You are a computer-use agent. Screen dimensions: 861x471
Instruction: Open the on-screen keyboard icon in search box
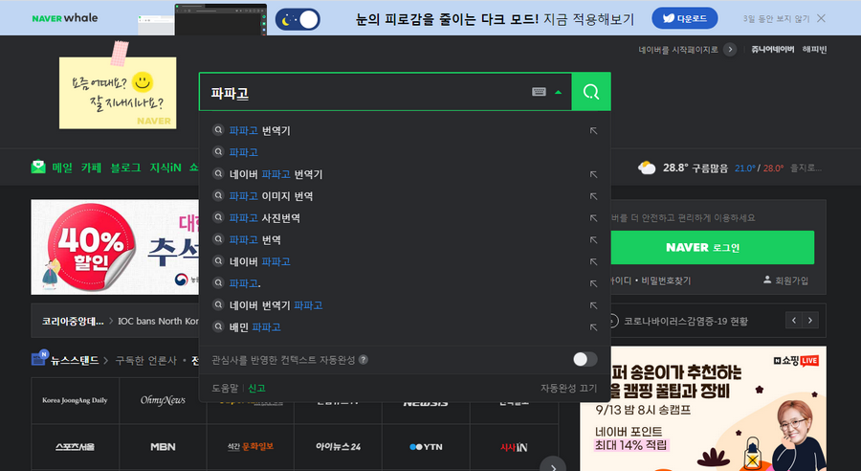[x=539, y=92]
